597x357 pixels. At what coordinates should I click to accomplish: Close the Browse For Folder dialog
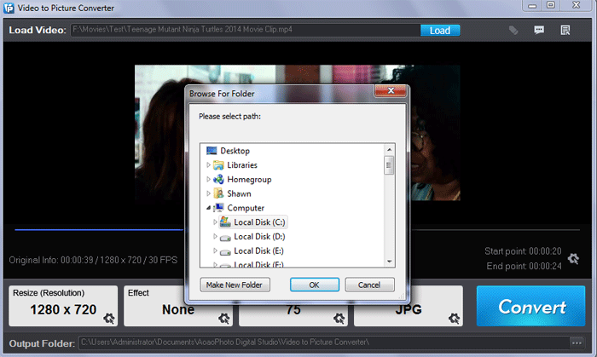click(391, 90)
